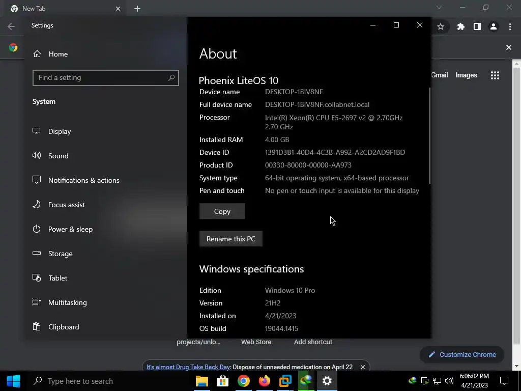Click Windows 10 Pro edition text
521x391 pixels.
pos(290,290)
